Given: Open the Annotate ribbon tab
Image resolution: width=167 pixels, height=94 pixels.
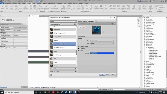Looking at the screenshot, I should pos(39,3).
